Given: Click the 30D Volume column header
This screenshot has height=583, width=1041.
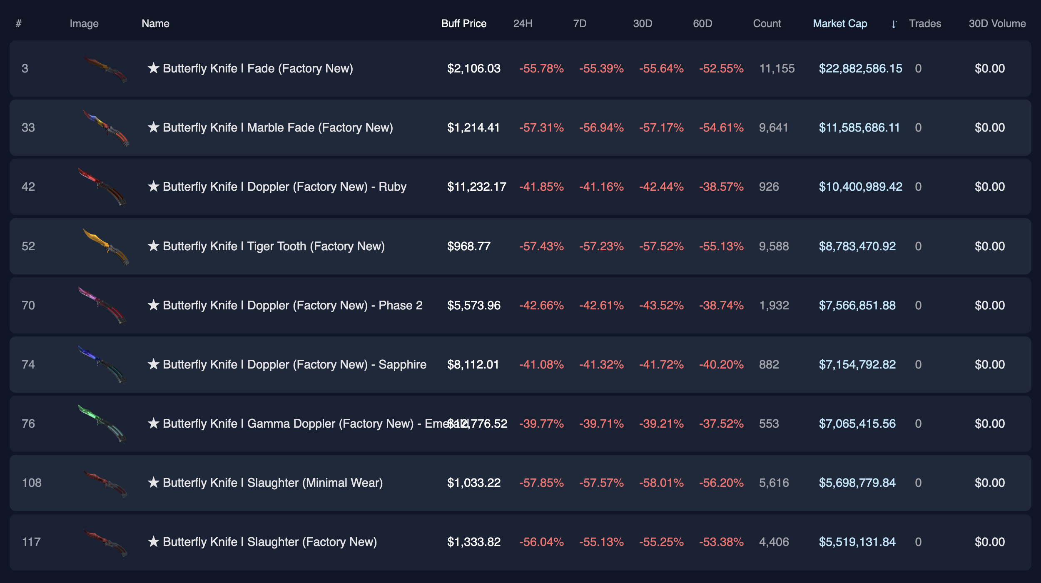Looking at the screenshot, I should (x=997, y=24).
